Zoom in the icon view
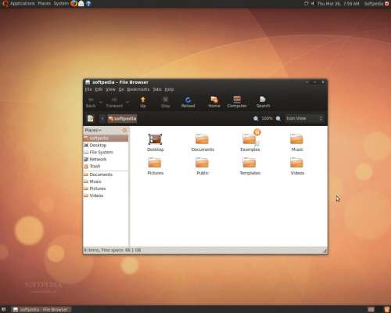391x313 pixels. pyautogui.click(x=278, y=118)
